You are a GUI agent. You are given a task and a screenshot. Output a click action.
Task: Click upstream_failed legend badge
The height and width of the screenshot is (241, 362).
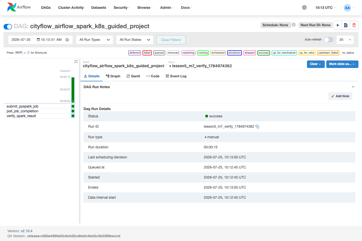click(x=328, y=53)
